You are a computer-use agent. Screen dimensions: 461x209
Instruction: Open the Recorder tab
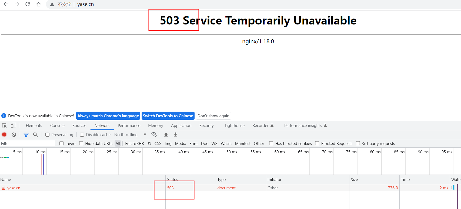[x=263, y=126]
